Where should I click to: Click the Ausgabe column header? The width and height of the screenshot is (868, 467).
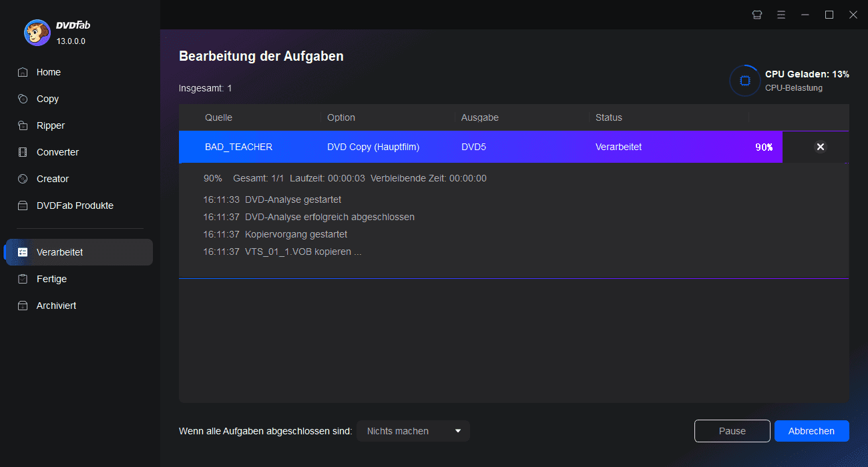(x=480, y=117)
